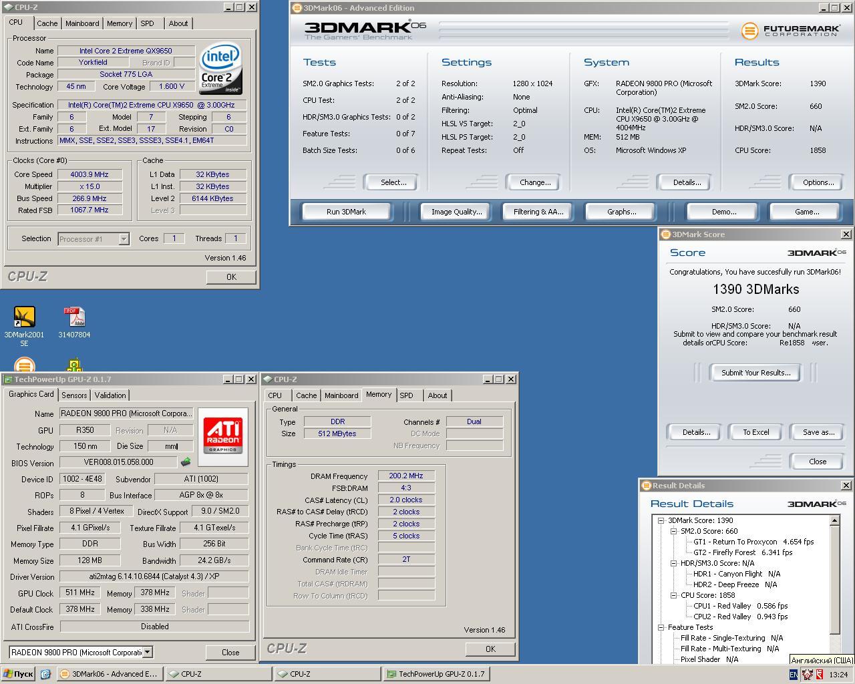The width and height of the screenshot is (855, 684).
Task: Save the BIOS using the green chip icon
Action: (x=186, y=462)
